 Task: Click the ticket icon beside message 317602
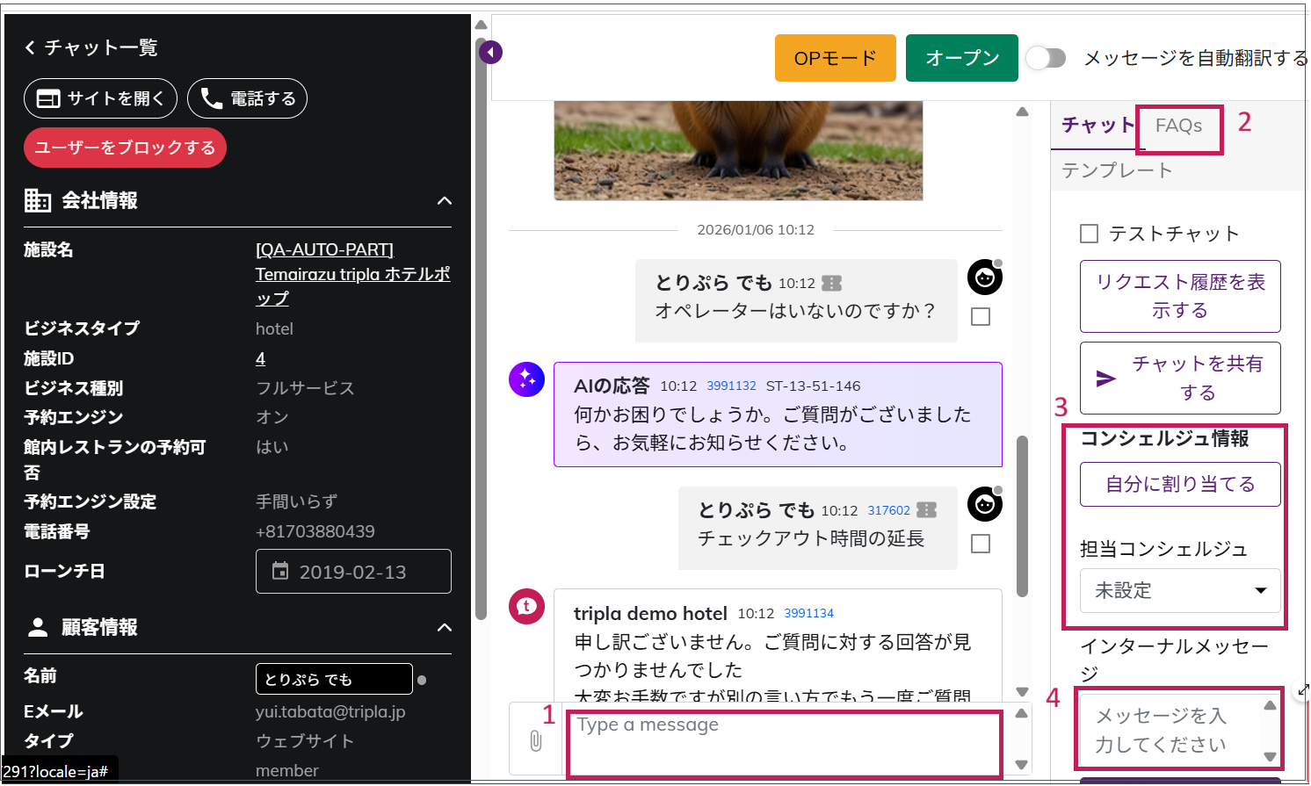click(x=926, y=510)
